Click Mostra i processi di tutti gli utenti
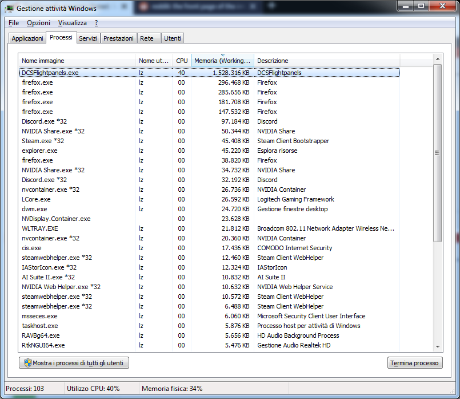 [74, 363]
